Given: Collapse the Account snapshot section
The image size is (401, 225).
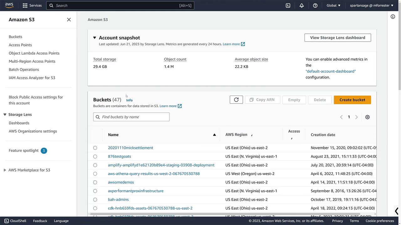Looking at the screenshot, I should (x=95, y=38).
